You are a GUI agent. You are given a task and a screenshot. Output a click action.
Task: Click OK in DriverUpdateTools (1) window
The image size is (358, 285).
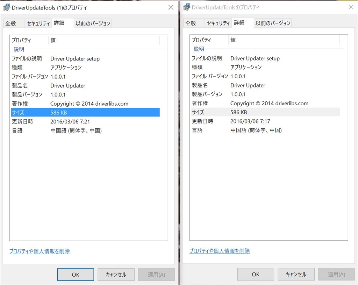[76, 275]
